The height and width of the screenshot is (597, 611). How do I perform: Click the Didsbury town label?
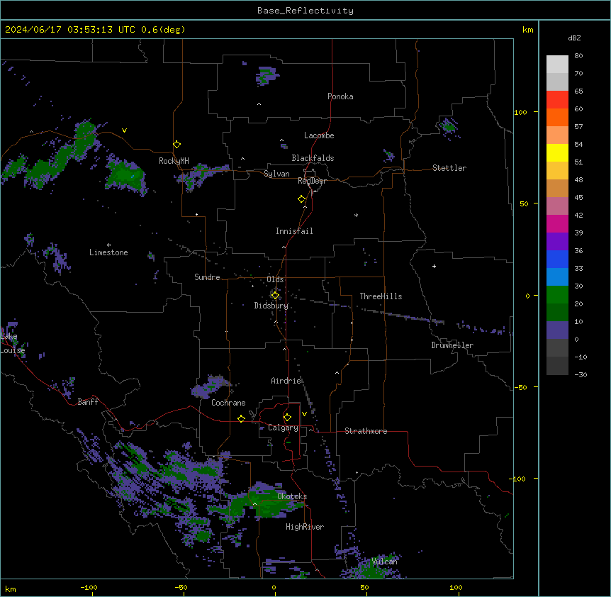coord(271,306)
